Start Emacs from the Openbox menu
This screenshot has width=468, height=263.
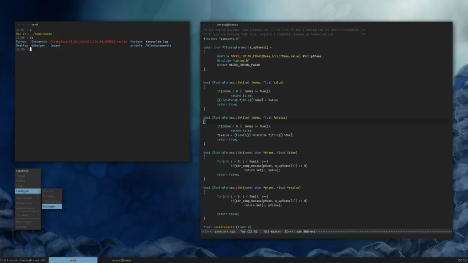21,186
